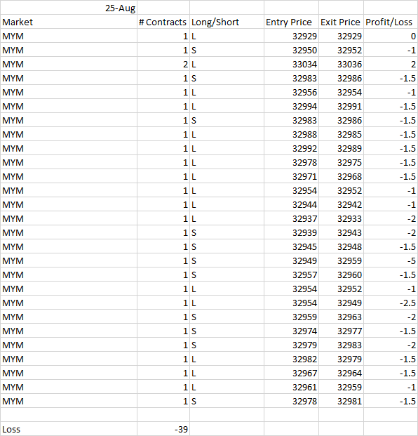The image size is (418, 436).
Task: Select entry price cell 32937
Action: (x=291, y=218)
